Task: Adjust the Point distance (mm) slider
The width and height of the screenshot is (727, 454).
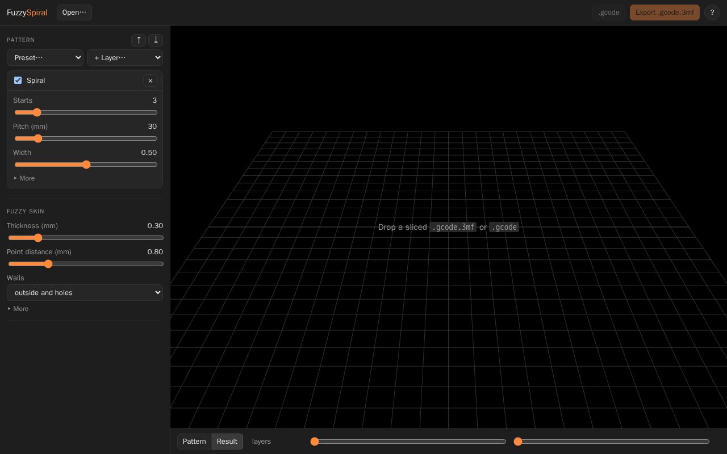Action: click(86, 264)
